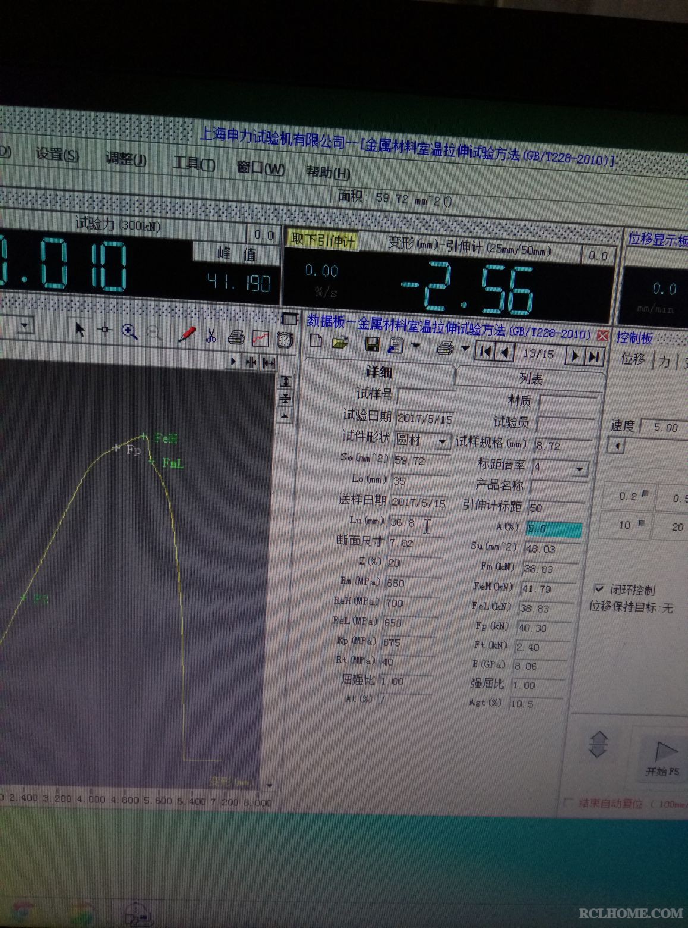Click the highlighted A(%) field showing 5.0
The width and height of the screenshot is (688, 928).
pyautogui.click(x=554, y=529)
